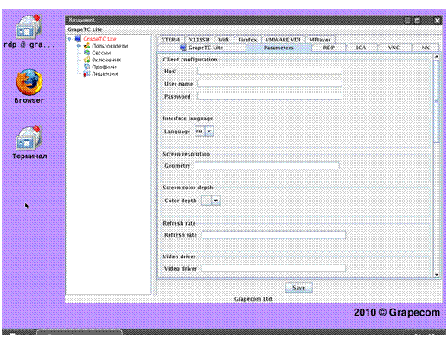Click the Geometry input field

[x=267, y=165]
